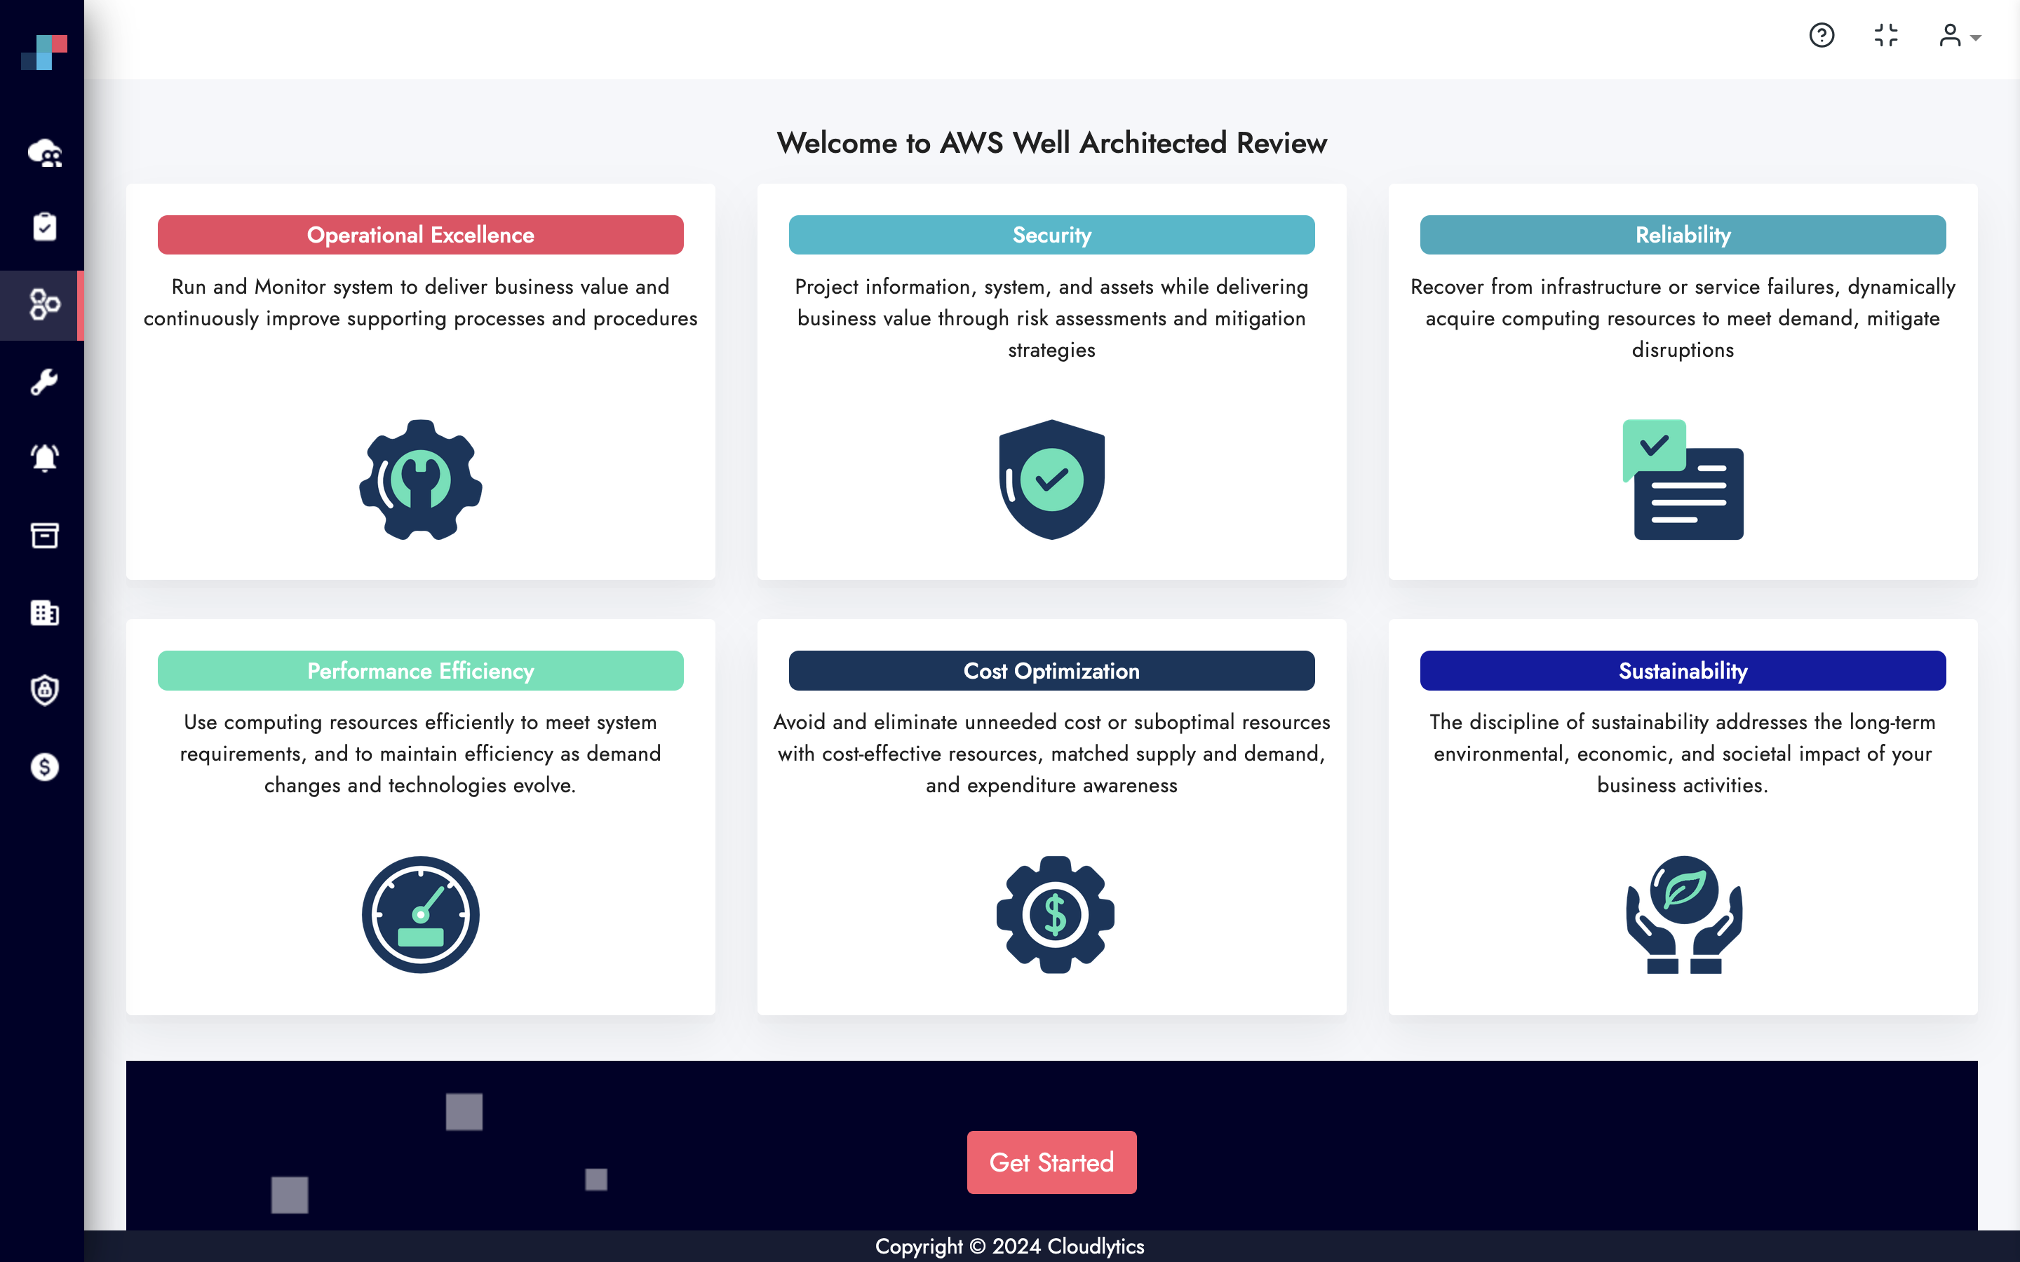Open the dollar cost sidebar icon
The height and width of the screenshot is (1262, 2020).
coord(44,766)
